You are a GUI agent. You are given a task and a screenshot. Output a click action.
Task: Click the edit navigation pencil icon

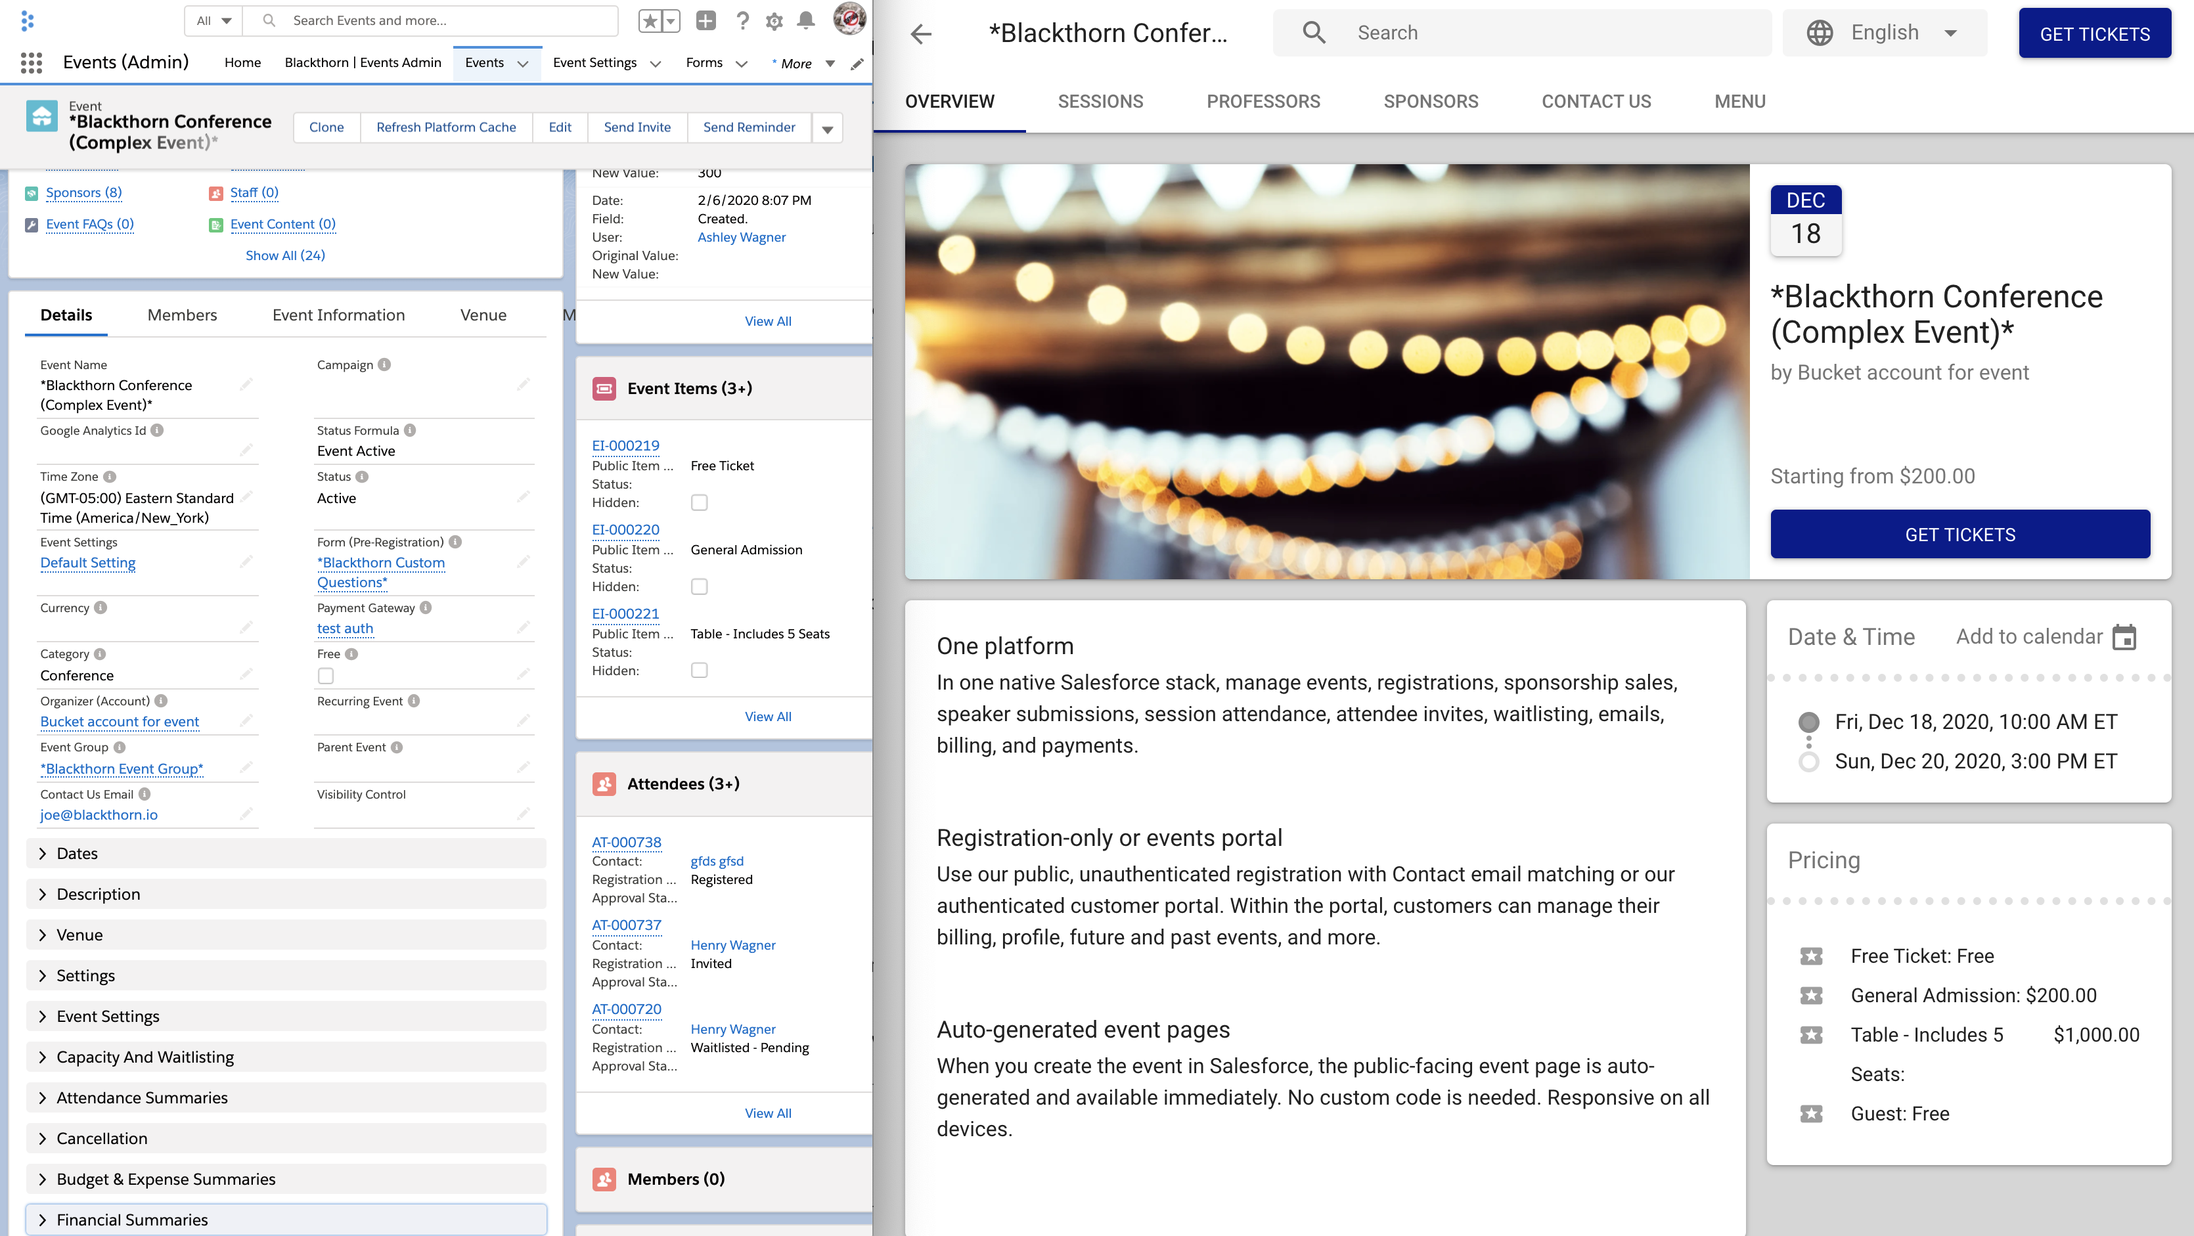pos(858,64)
